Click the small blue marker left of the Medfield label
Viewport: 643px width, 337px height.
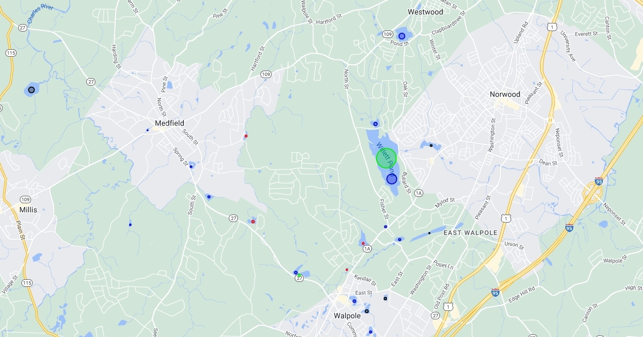147,130
